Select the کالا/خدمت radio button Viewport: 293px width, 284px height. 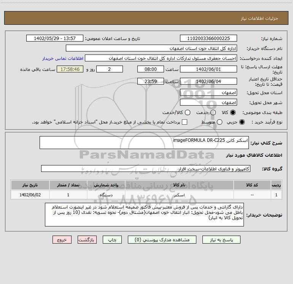pos(188,112)
